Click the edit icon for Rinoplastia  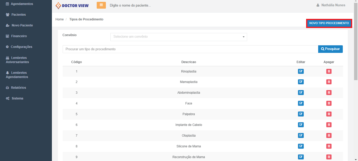301,71
